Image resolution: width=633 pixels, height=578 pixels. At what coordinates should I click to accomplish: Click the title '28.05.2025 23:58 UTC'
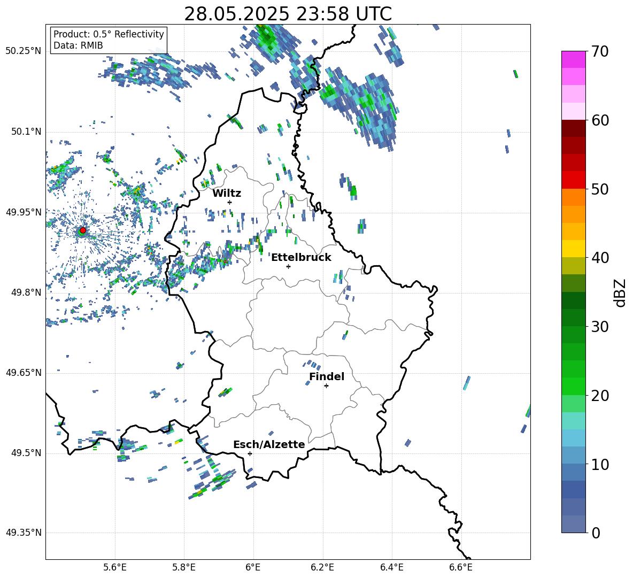288,14
